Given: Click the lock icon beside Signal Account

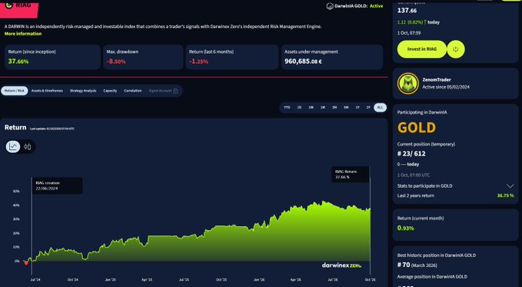Looking at the screenshot, I should tap(176, 91).
